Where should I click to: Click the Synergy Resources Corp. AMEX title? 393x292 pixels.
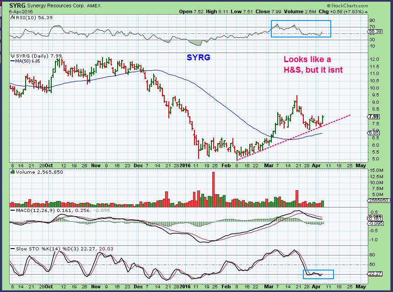pos(64,6)
